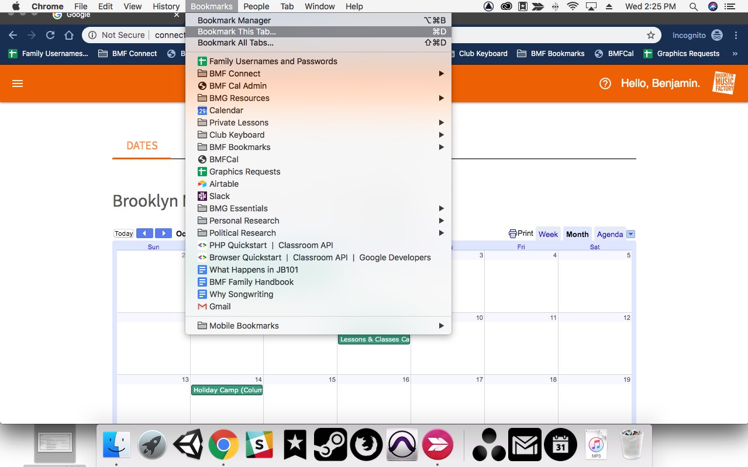The image size is (748, 467).
Task: Click the Wi-Fi status icon
Action: 573,6
